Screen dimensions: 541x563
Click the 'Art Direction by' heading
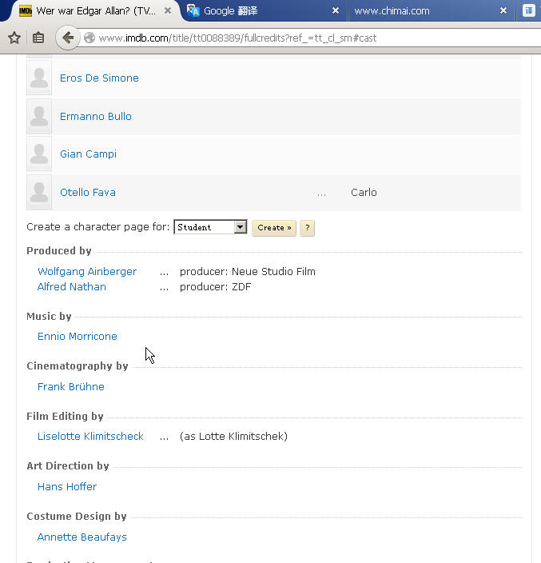point(68,465)
